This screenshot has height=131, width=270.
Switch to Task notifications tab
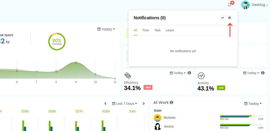click(x=157, y=30)
